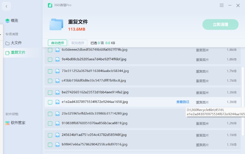Open 大文件 section in sidebar
This screenshot has width=245, height=154.
[x=16, y=43]
